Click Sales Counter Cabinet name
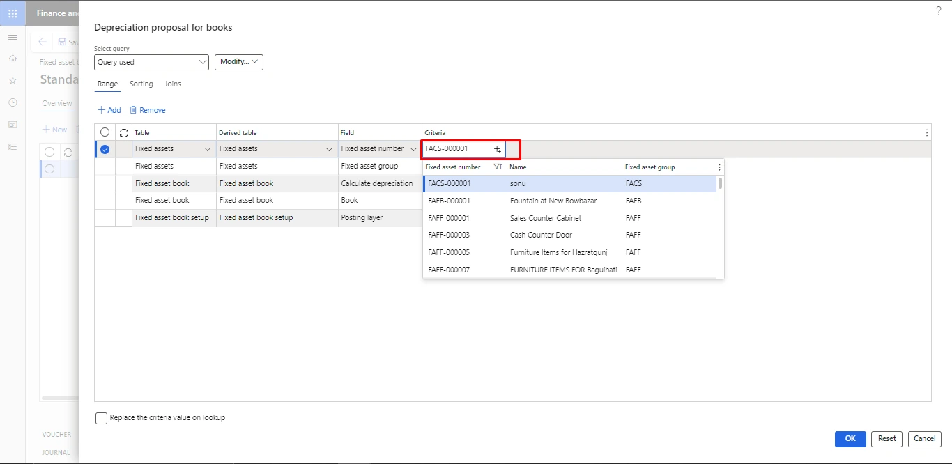 pyautogui.click(x=546, y=218)
